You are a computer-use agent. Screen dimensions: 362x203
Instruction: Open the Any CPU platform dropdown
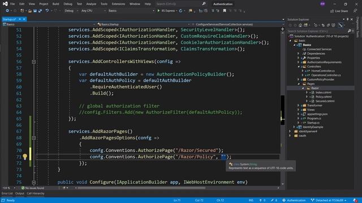coord(93,11)
